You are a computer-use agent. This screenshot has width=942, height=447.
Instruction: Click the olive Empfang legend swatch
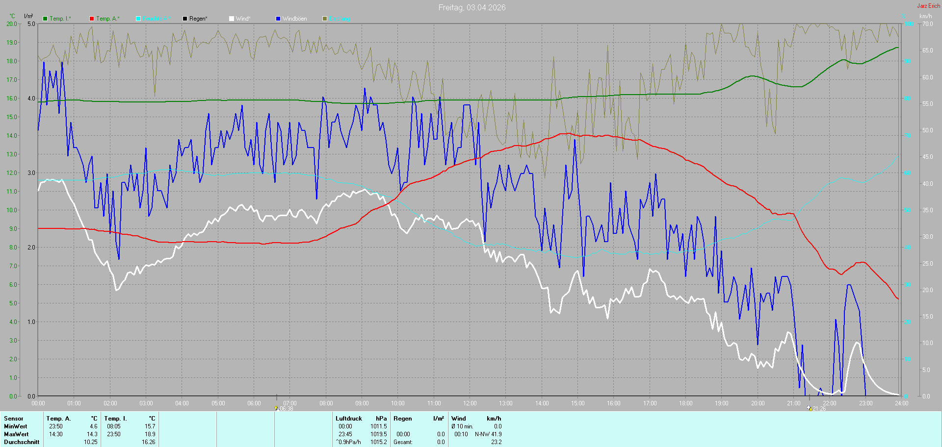click(325, 19)
